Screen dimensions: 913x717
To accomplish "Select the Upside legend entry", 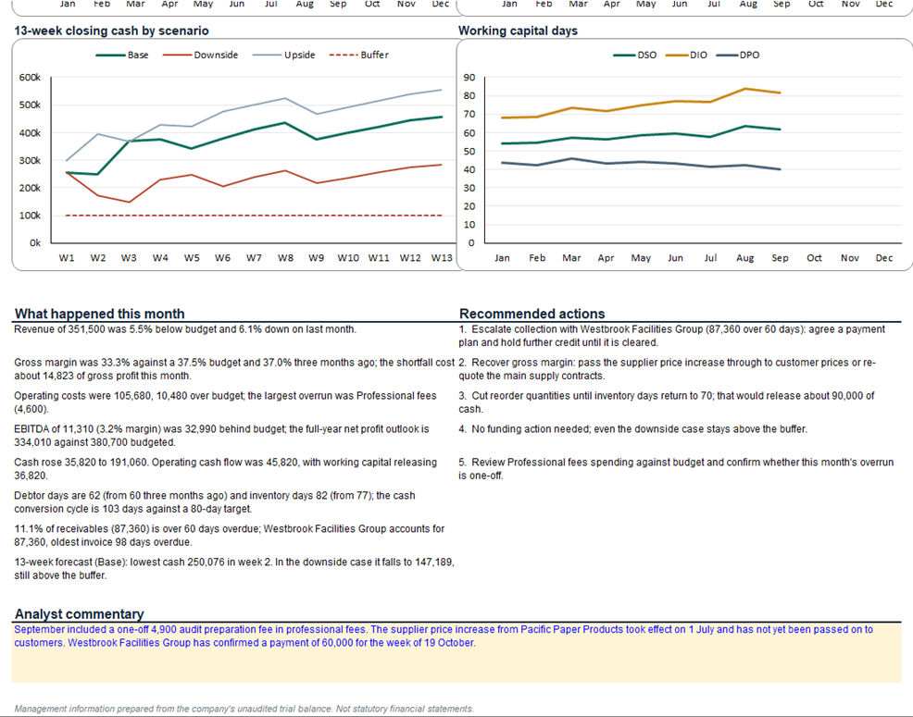I will [x=283, y=55].
